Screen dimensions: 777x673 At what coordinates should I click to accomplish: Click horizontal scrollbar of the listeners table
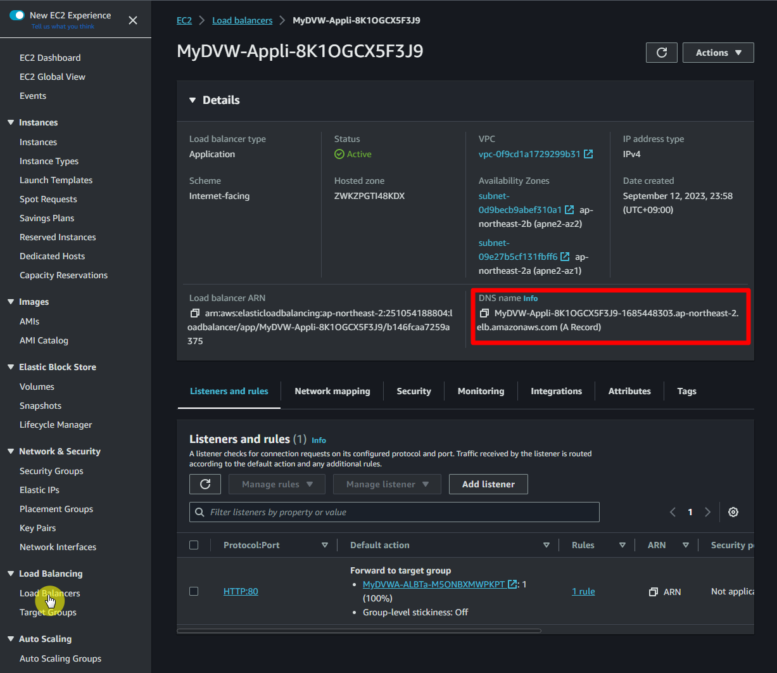[x=359, y=631]
